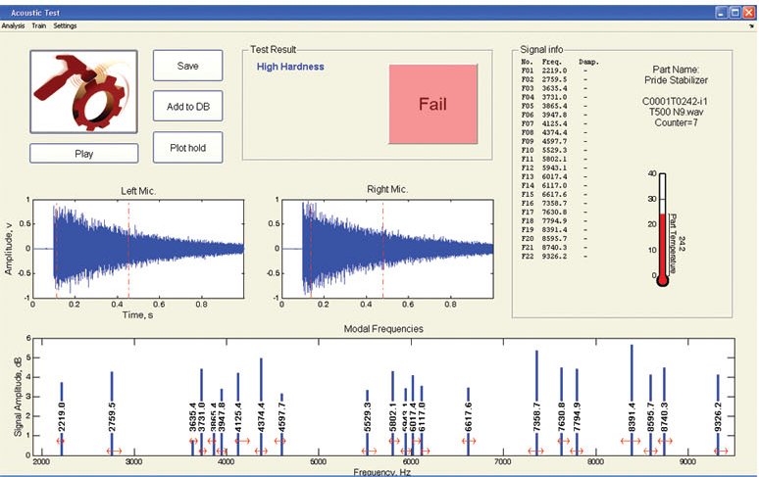Select row F03 3635.4 in Signal info
Viewport: 759px width, 477px height.
pyautogui.click(x=555, y=88)
